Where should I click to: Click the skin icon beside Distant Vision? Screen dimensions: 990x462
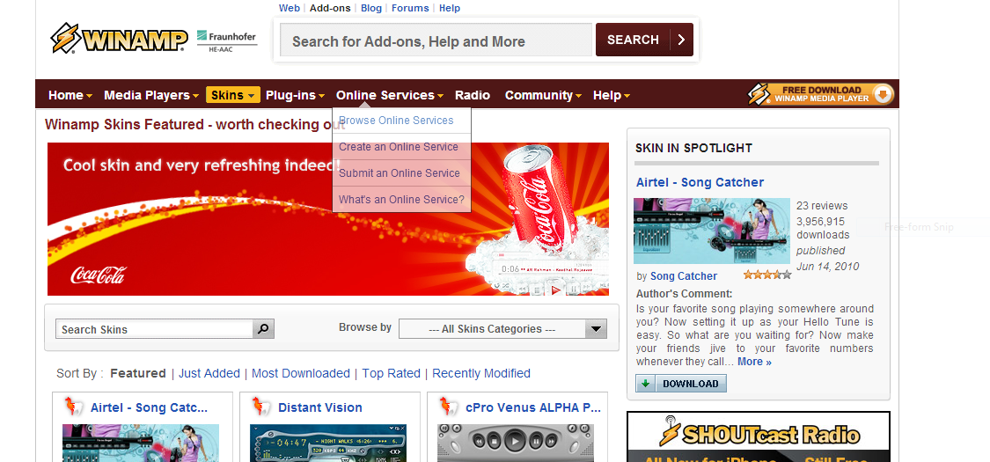[x=261, y=407]
